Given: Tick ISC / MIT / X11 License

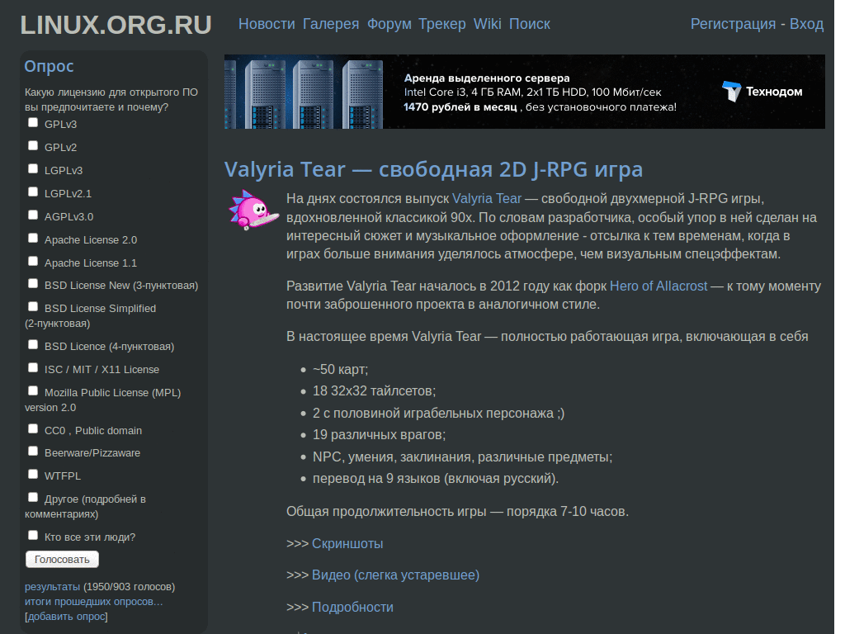Looking at the screenshot, I should (x=33, y=368).
